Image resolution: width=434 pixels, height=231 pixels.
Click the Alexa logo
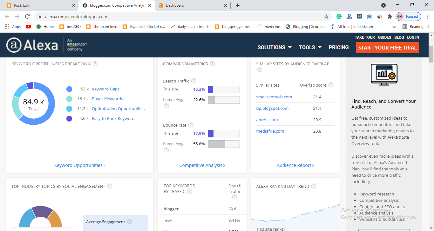(x=32, y=45)
